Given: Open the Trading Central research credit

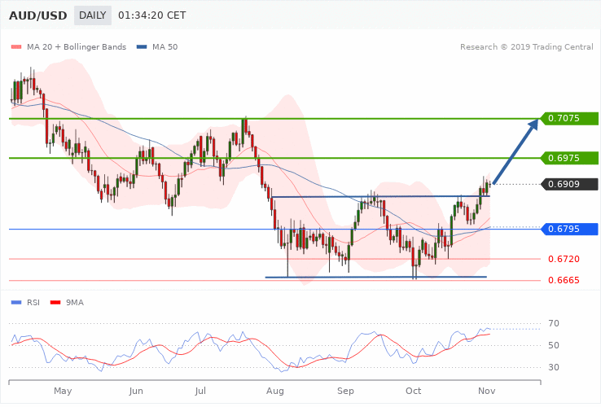Looking at the screenshot, I should pos(528,46).
